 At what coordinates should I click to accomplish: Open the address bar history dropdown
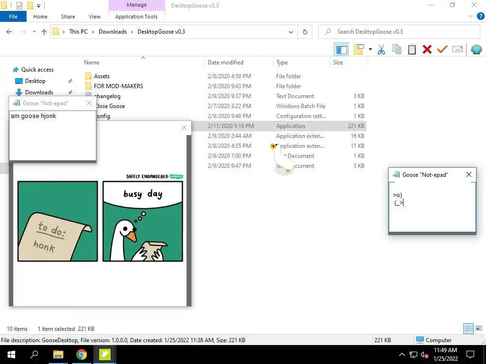click(291, 32)
